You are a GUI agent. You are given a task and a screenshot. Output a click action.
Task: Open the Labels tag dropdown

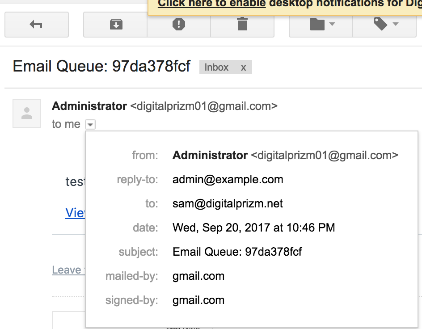385,25
